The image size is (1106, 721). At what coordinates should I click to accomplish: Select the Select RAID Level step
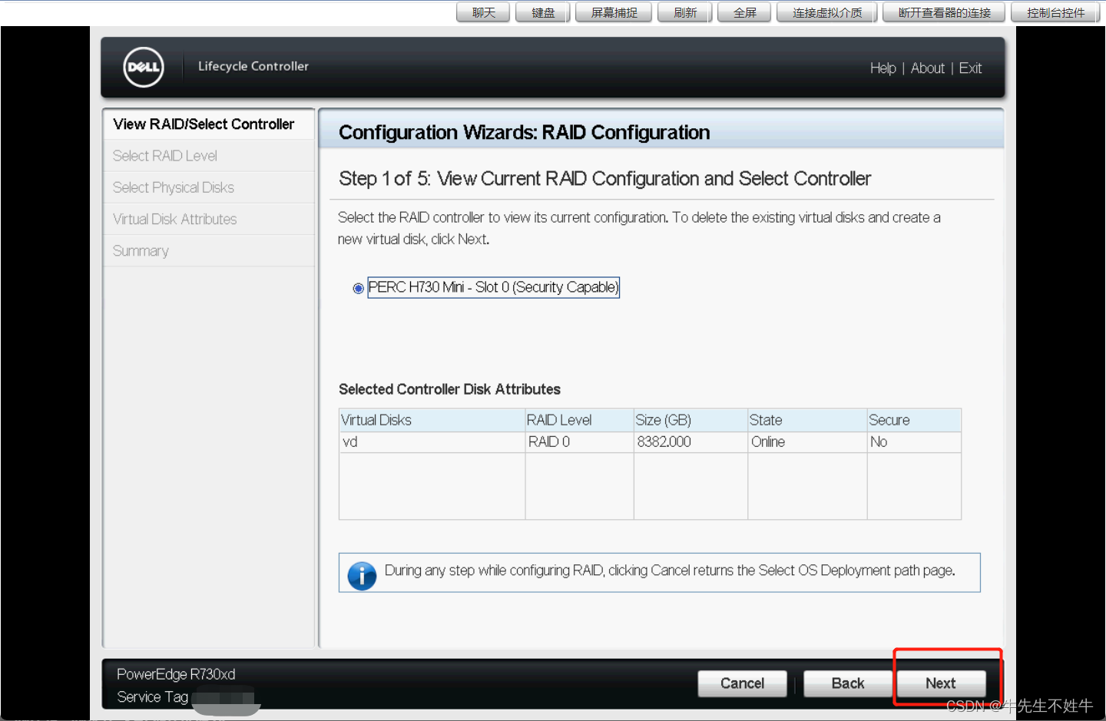point(209,156)
